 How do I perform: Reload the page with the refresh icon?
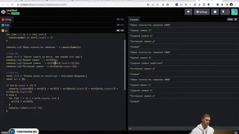12,5
